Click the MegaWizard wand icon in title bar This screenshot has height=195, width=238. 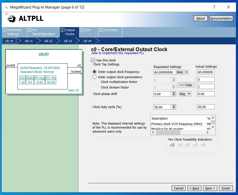6,7
